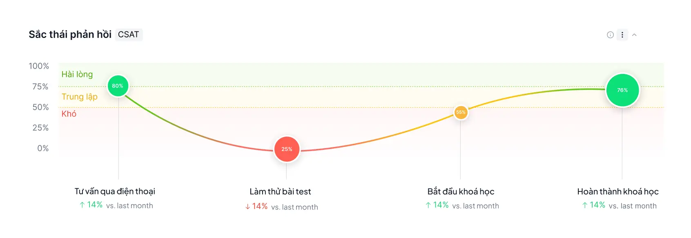Click the Sắc thái phản hồi title
The width and height of the screenshot is (691, 238).
pos(70,34)
